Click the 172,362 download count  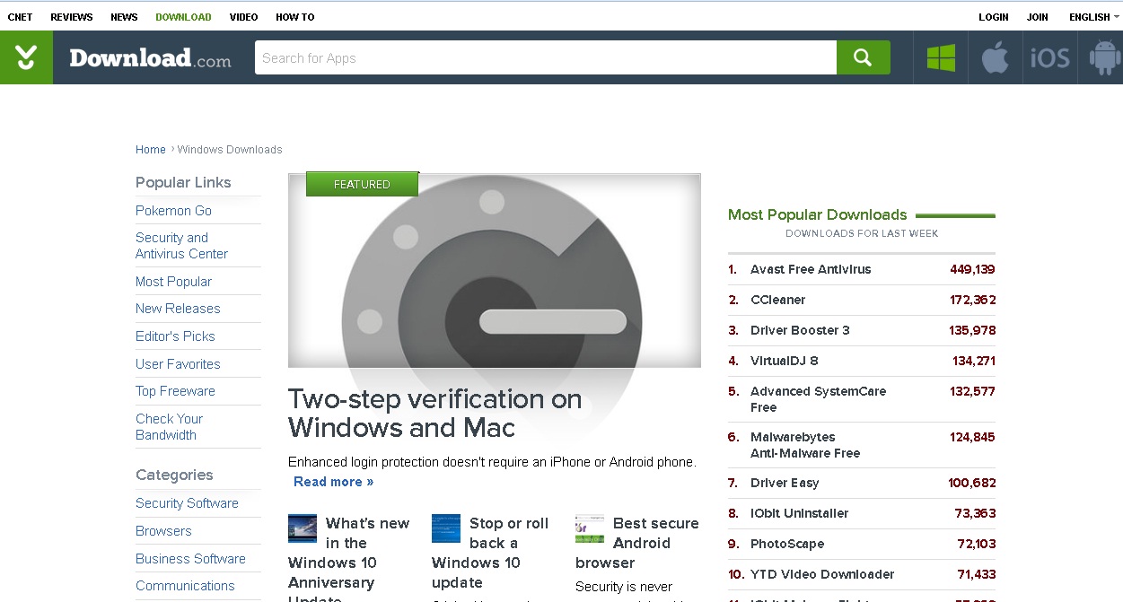(x=972, y=300)
